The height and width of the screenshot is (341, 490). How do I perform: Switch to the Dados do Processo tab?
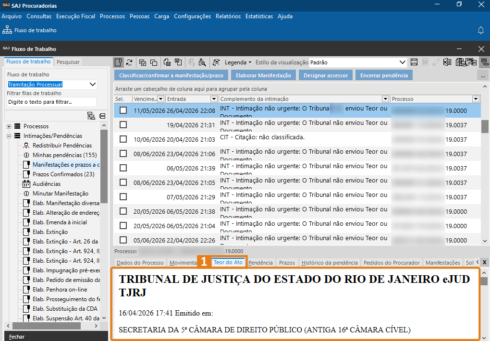click(140, 263)
